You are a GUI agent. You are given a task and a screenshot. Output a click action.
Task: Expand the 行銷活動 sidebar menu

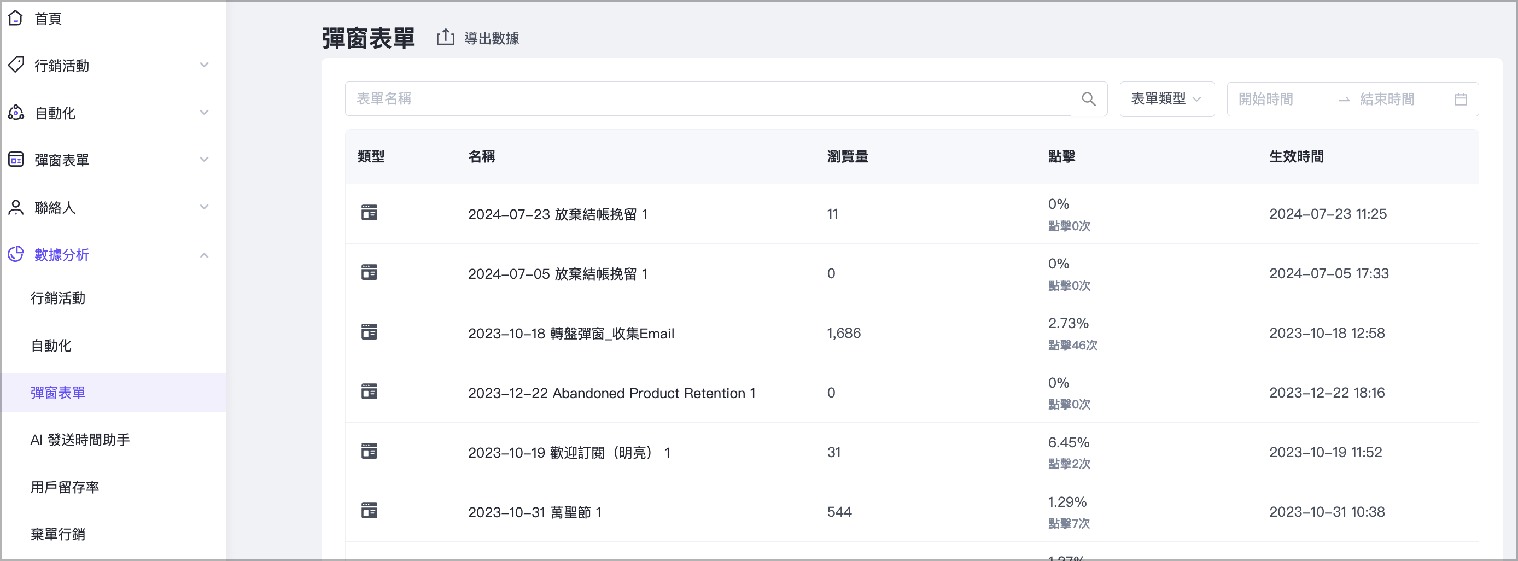[205, 65]
